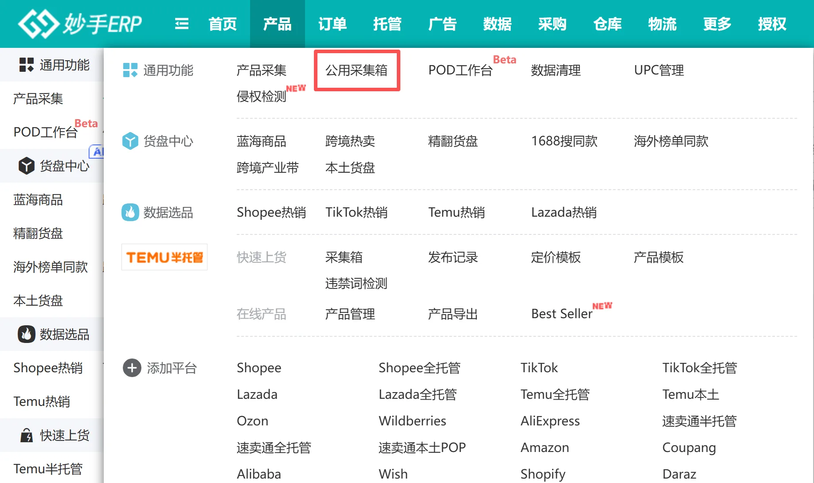Click the 数据选品 flame icon in sidebar
This screenshot has height=483, width=814.
pos(26,334)
